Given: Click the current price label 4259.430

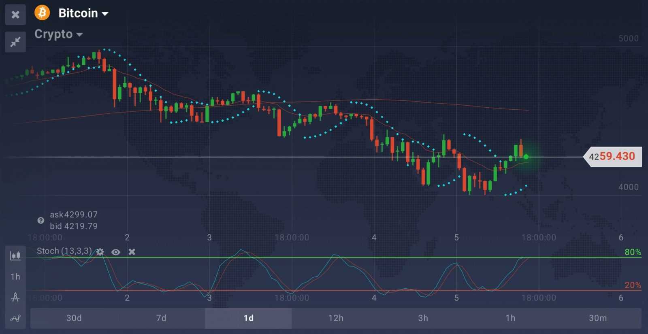Looking at the screenshot, I should [613, 157].
